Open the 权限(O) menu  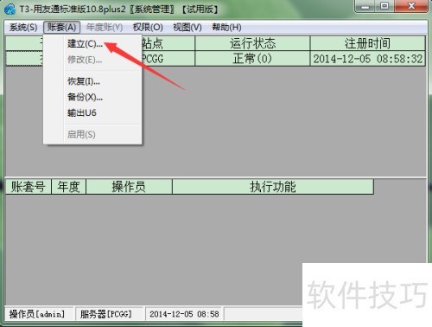pyautogui.click(x=148, y=28)
